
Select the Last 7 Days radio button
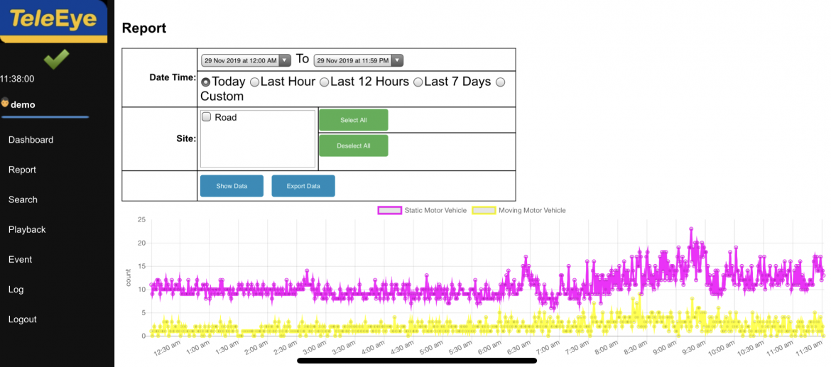[x=418, y=82]
